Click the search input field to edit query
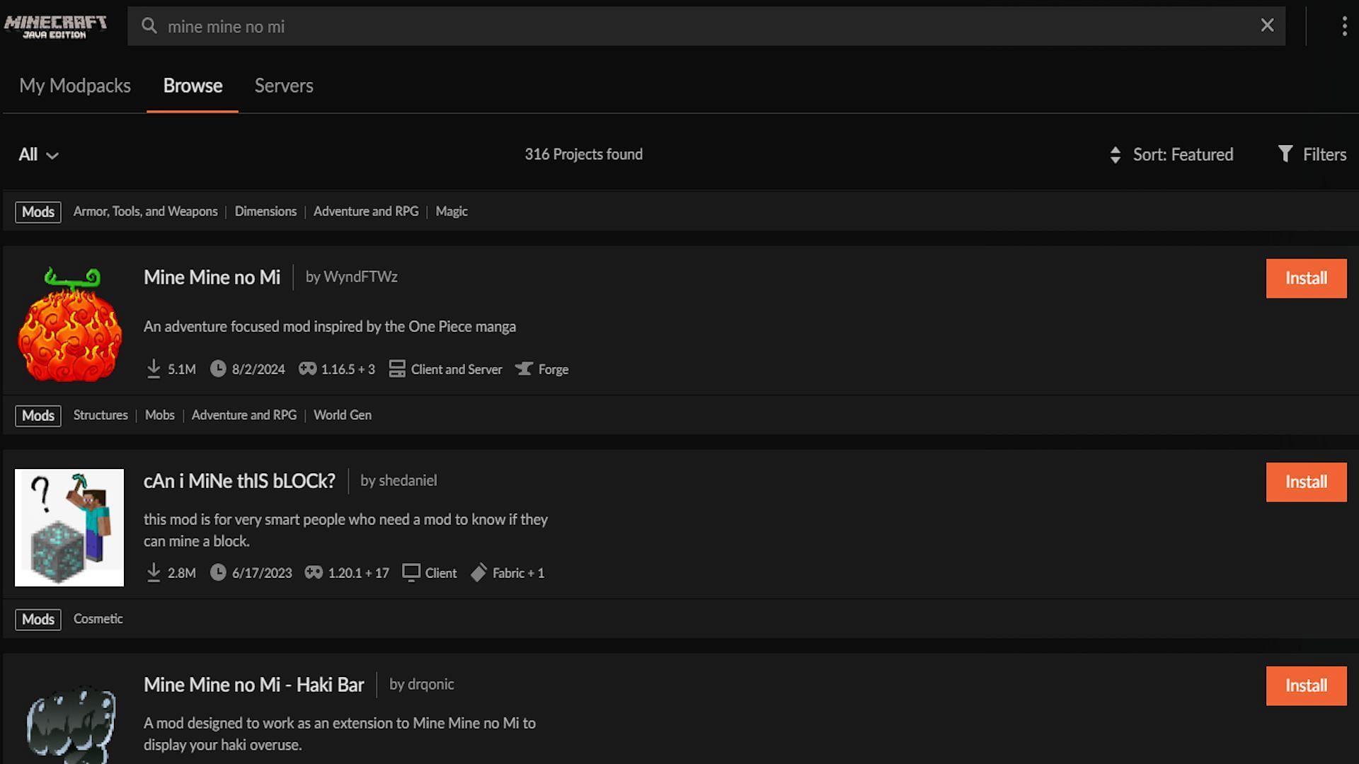This screenshot has width=1359, height=764. pyautogui.click(x=706, y=26)
